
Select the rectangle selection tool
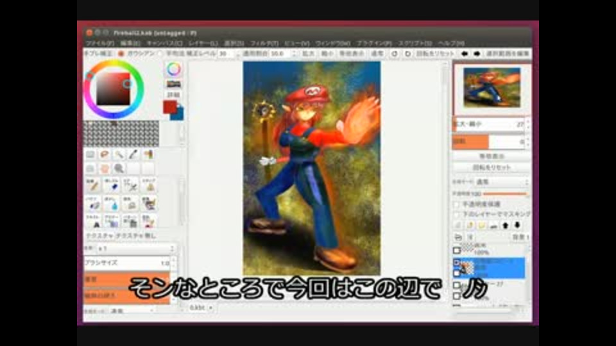(90, 154)
